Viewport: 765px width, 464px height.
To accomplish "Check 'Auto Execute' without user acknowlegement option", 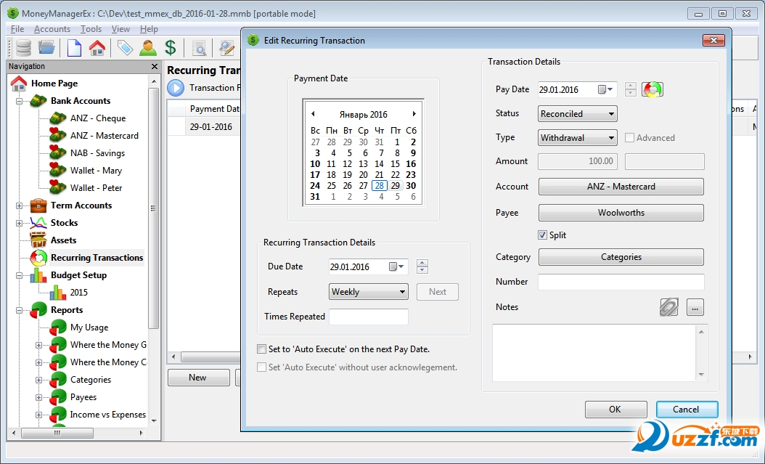I will (261, 367).
